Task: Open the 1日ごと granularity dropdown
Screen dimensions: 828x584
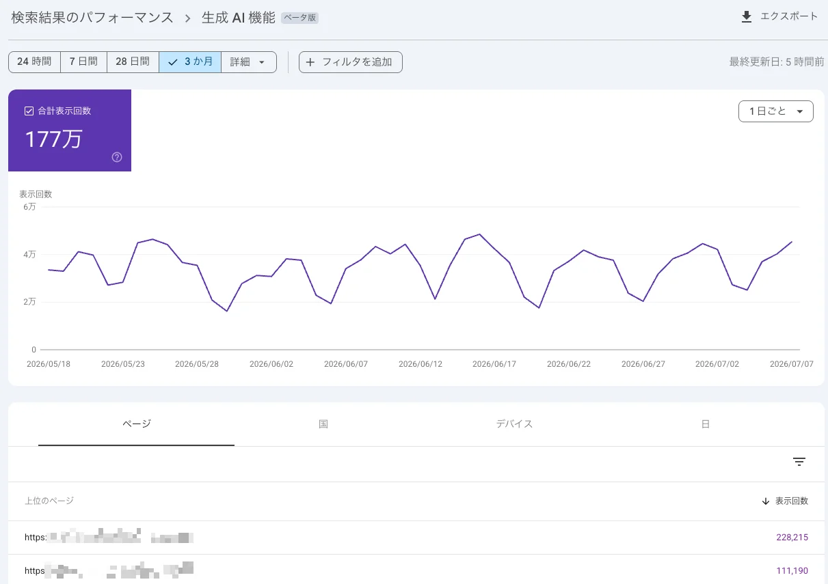Action: click(x=776, y=111)
